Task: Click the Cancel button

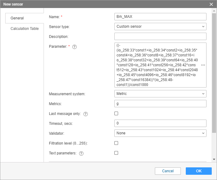Action: tap(168, 171)
